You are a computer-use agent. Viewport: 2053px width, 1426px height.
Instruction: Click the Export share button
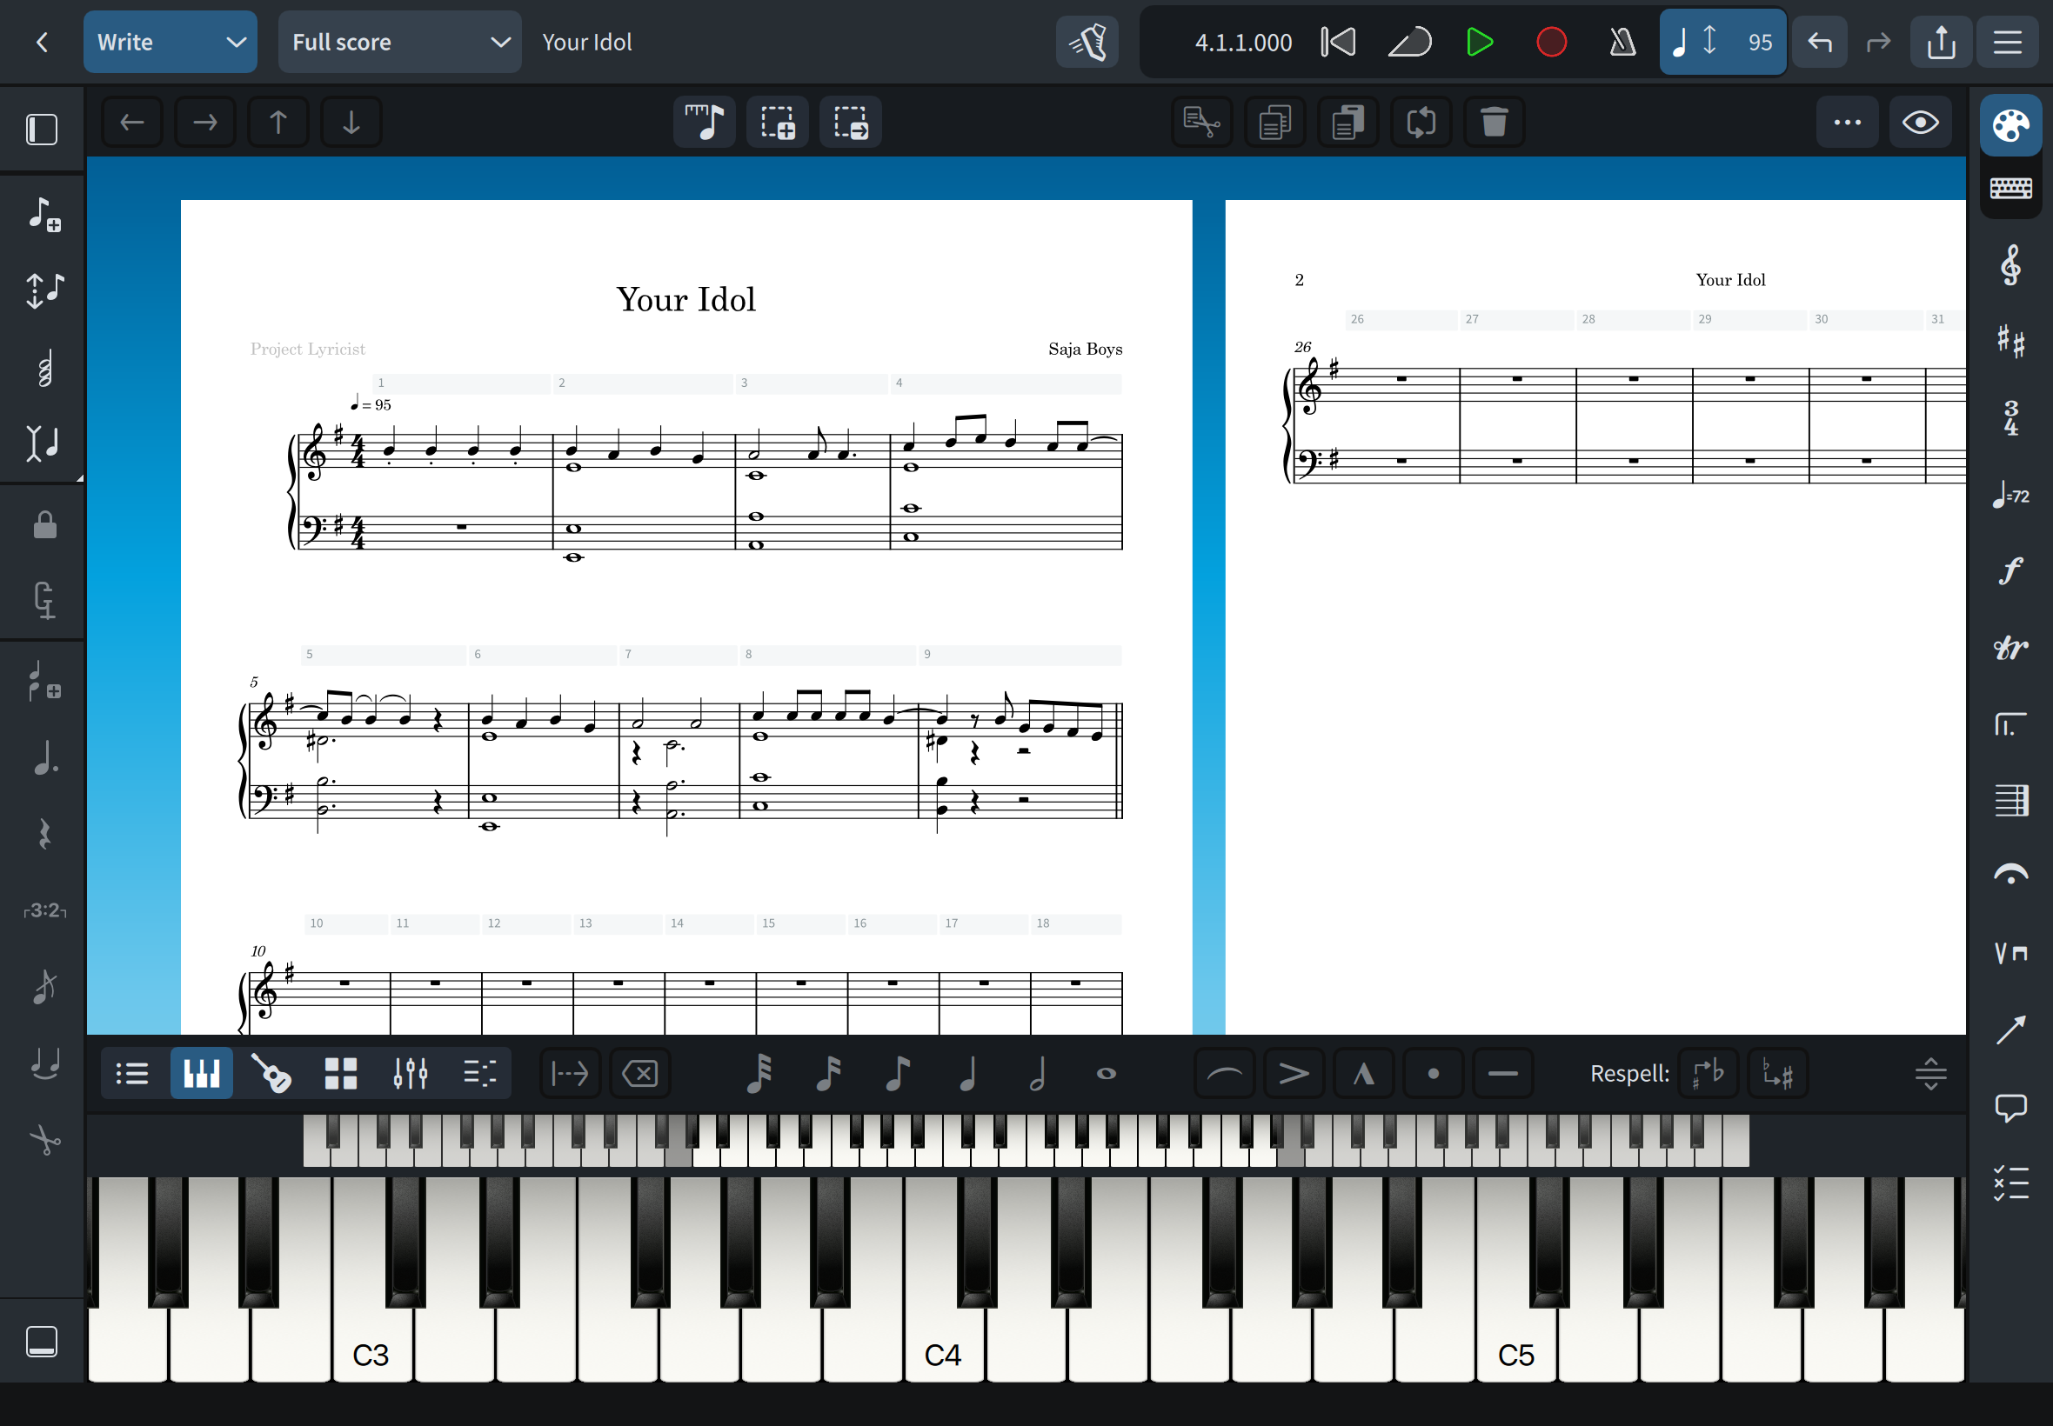tap(1941, 41)
